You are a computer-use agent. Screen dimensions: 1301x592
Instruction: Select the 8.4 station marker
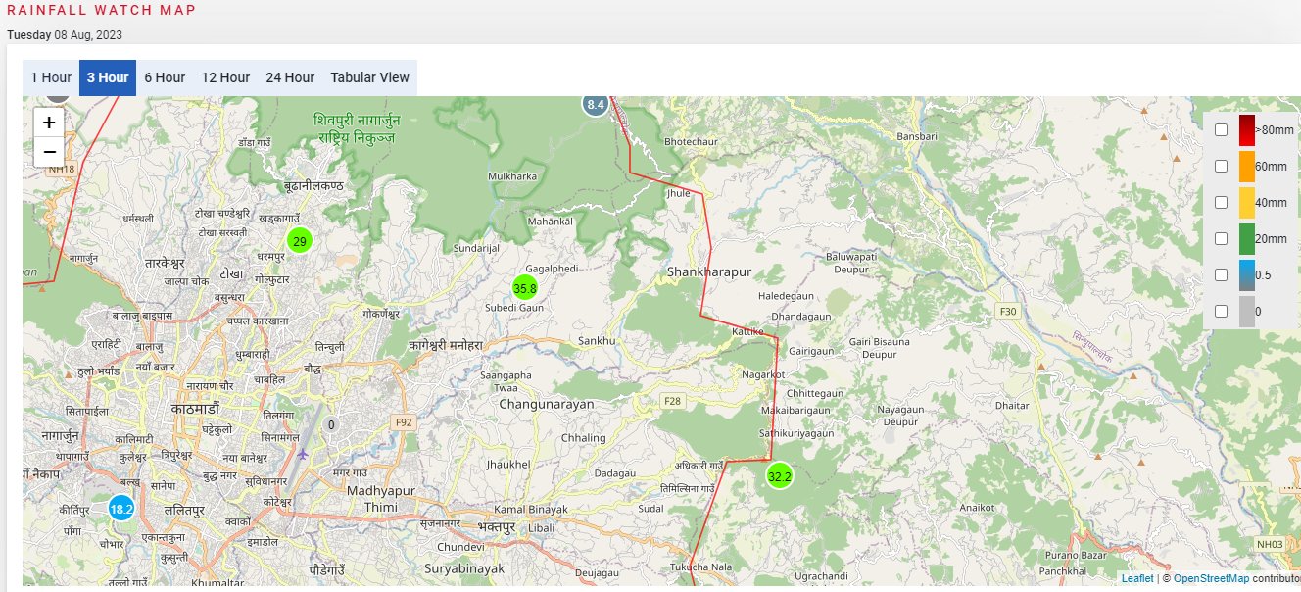pyautogui.click(x=596, y=103)
